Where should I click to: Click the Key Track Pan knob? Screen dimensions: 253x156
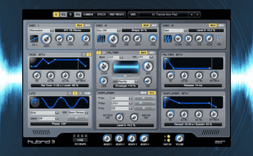pos(120,117)
